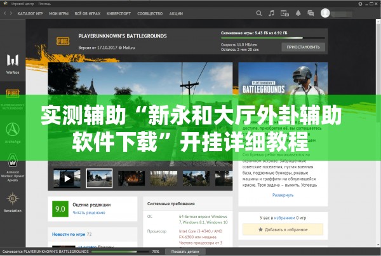Click the user profile avatar
The image size is (381, 256).
tap(325, 13)
